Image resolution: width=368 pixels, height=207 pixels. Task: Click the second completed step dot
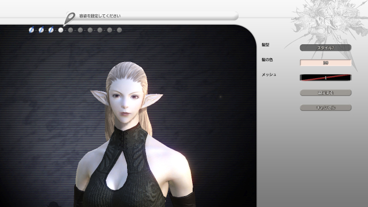(x=41, y=30)
